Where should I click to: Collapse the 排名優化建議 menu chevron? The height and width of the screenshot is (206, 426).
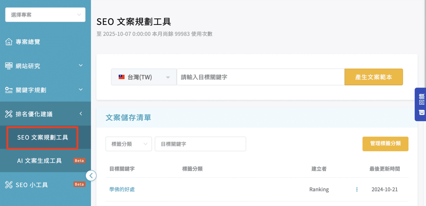[x=81, y=114]
